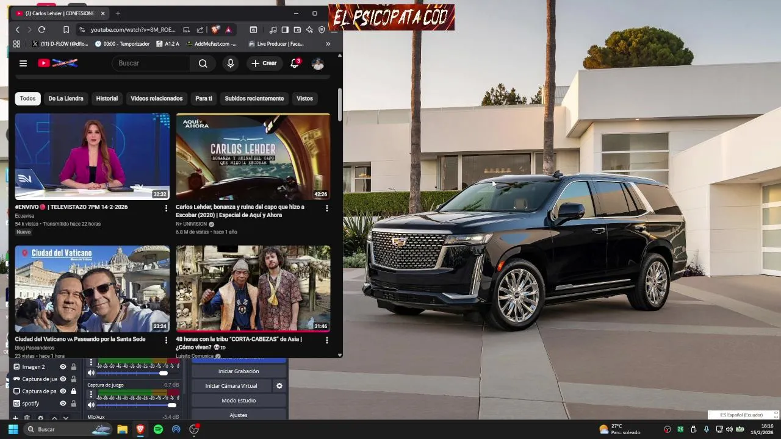Toggle visibility of Captura de pantalla source
This screenshot has height=439, width=781.
click(63, 391)
